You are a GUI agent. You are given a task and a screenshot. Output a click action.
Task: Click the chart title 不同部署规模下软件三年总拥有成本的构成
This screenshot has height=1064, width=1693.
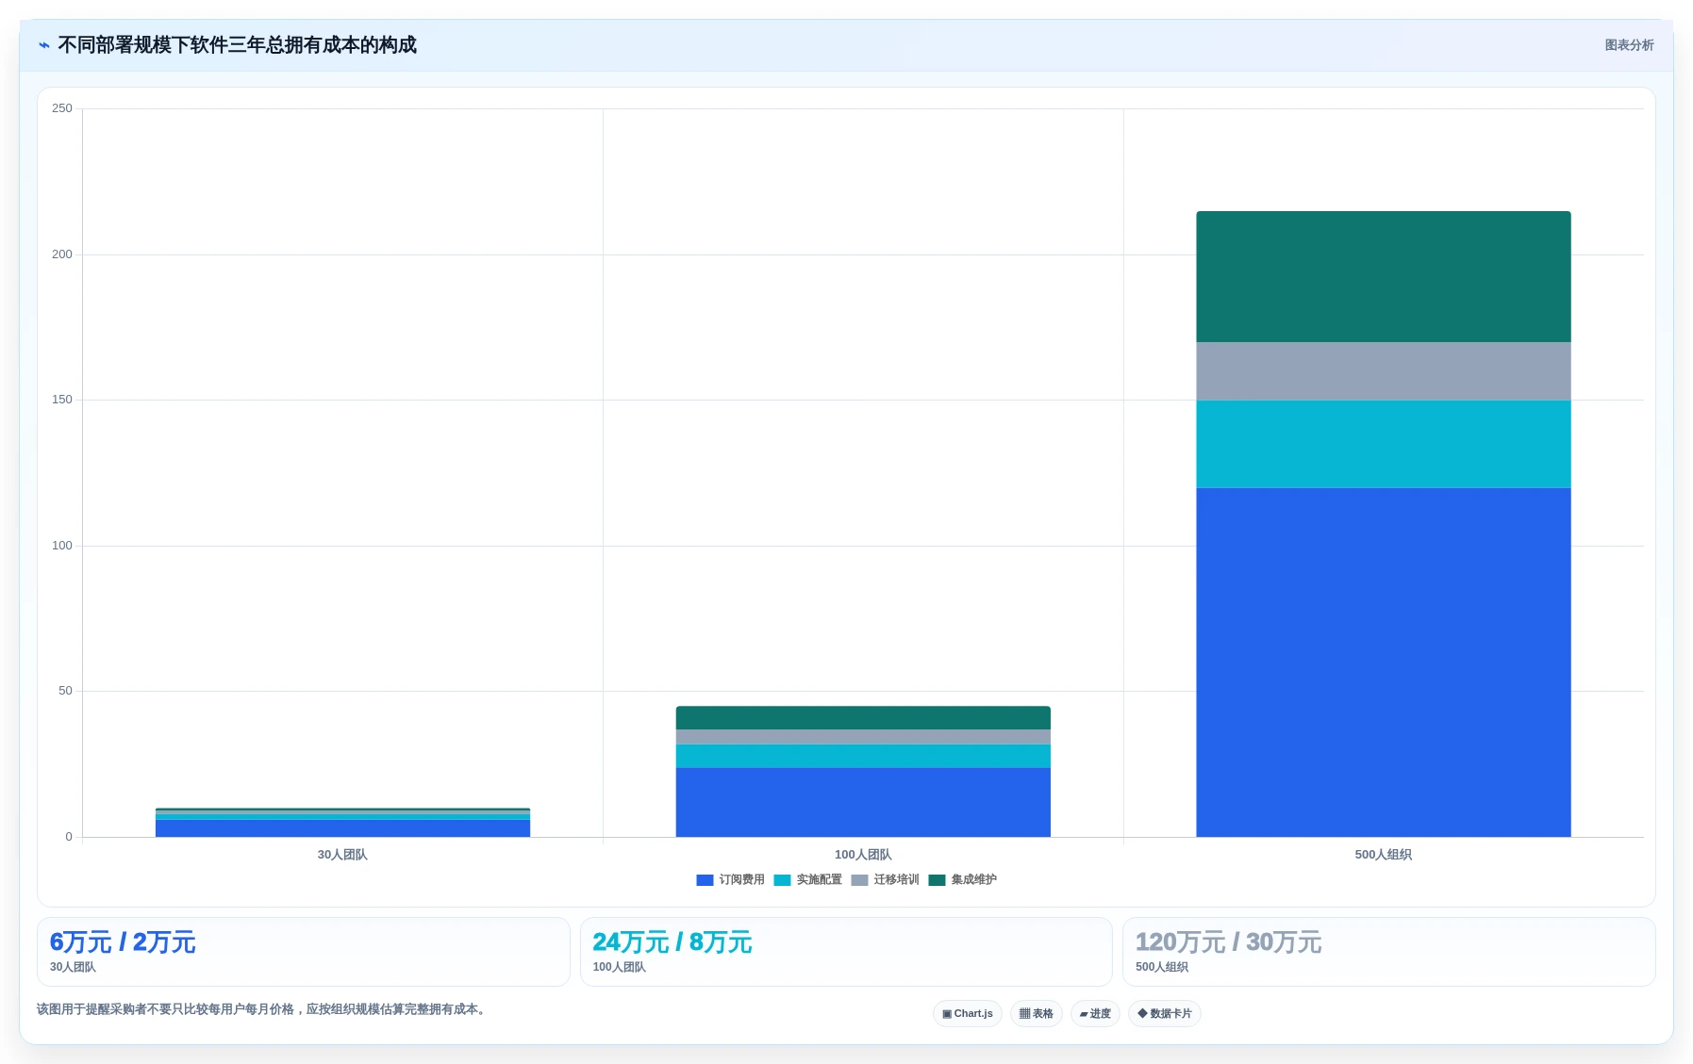pos(237,45)
